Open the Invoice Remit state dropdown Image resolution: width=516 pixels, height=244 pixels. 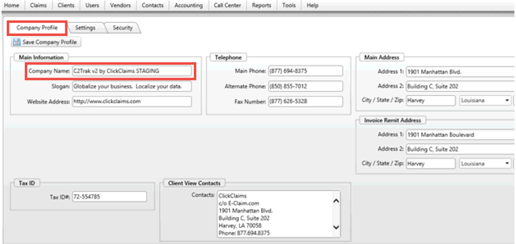pos(485,163)
